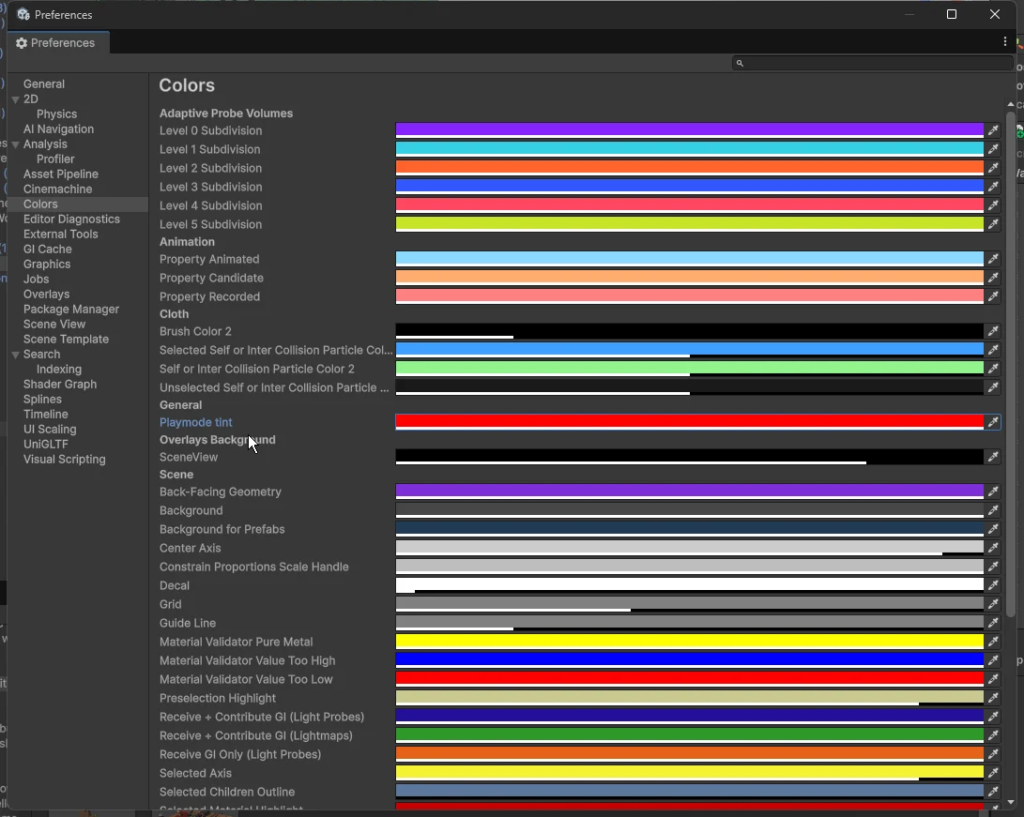Open the Grid color swatch
Image resolution: width=1024 pixels, height=817 pixels.
click(689, 604)
